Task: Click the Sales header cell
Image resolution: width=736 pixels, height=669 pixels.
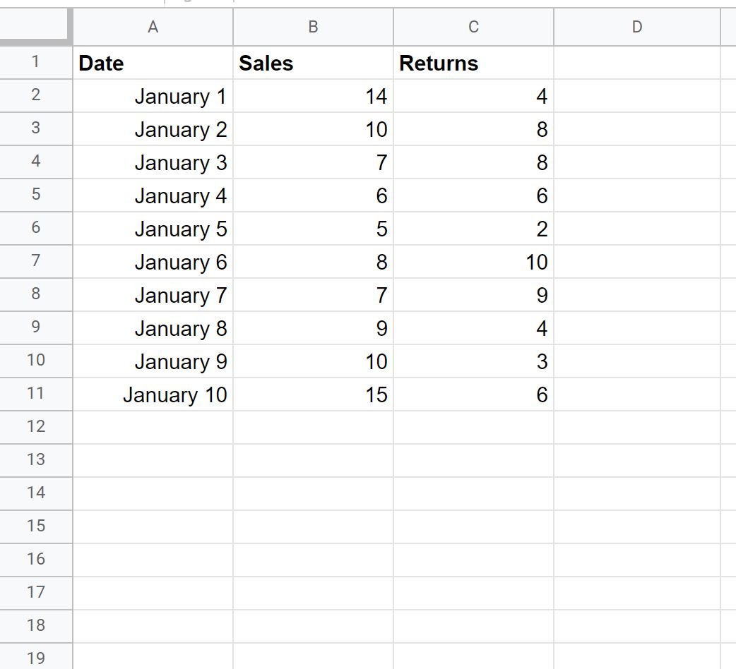Action: coord(313,63)
